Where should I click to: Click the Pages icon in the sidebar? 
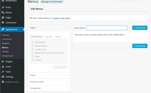pyautogui.click(x=3, y=18)
